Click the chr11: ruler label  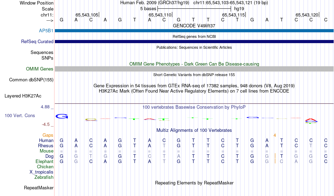47,15
